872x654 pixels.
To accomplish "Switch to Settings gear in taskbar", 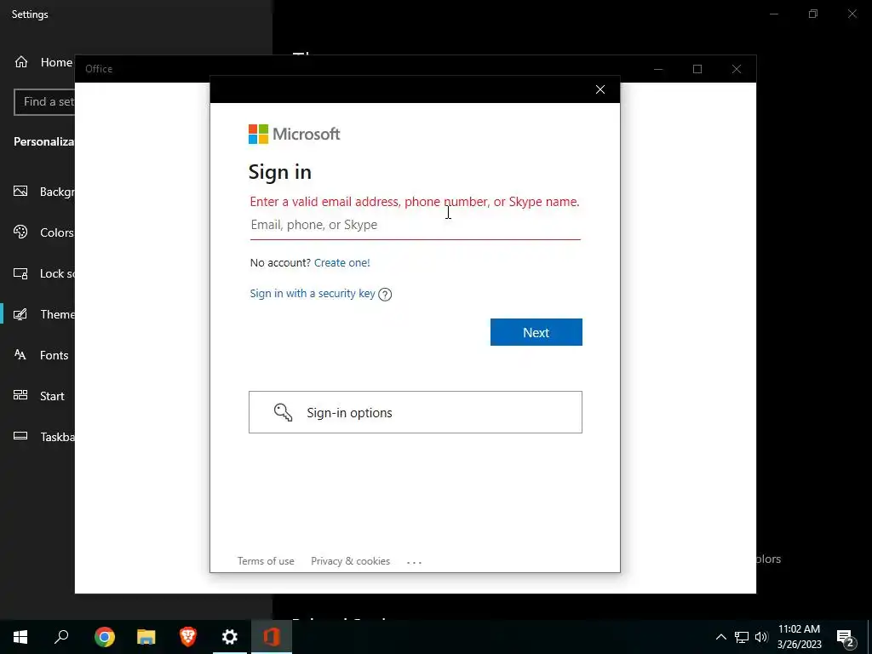I will pos(230,637).
